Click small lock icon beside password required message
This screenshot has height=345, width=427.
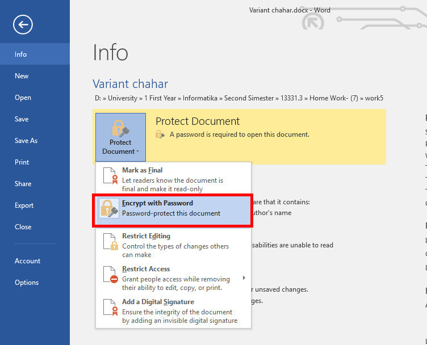coord(160,134)
